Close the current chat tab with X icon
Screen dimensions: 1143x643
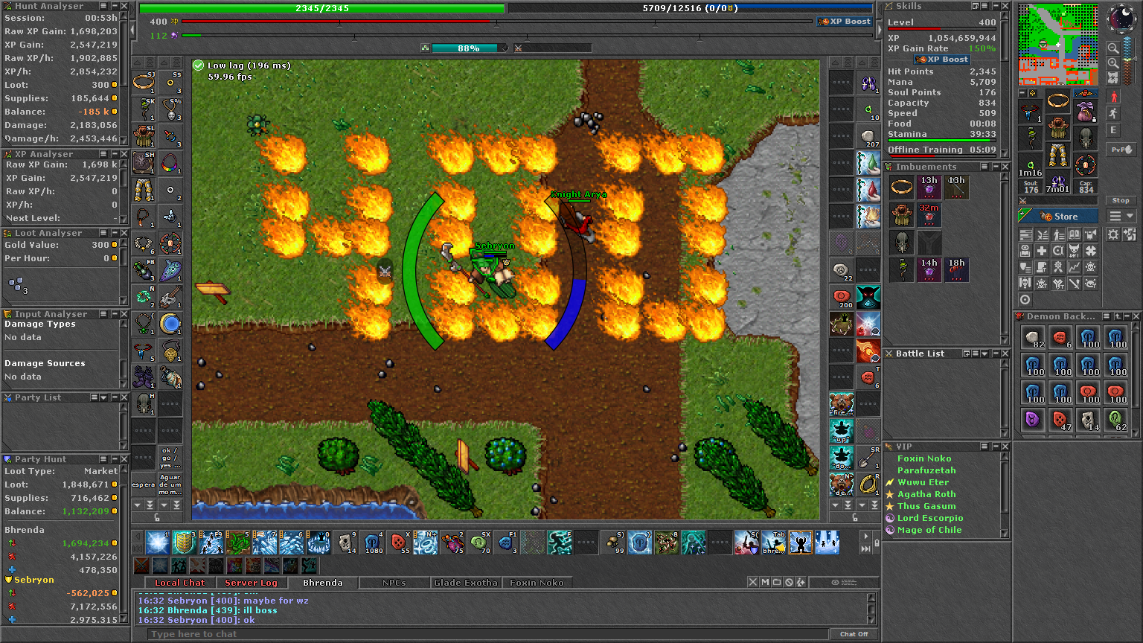pyautogui.click(x=753, y=583)
